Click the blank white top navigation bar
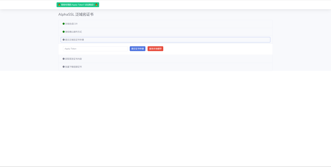The image size is (331, 167). click(210, 5)
